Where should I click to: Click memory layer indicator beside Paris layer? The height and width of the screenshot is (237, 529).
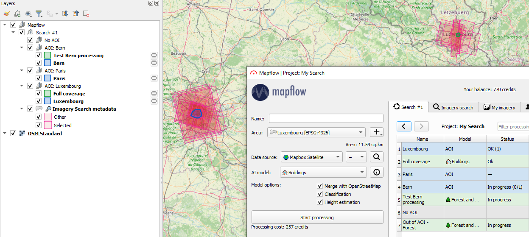(x=154, y=78)
